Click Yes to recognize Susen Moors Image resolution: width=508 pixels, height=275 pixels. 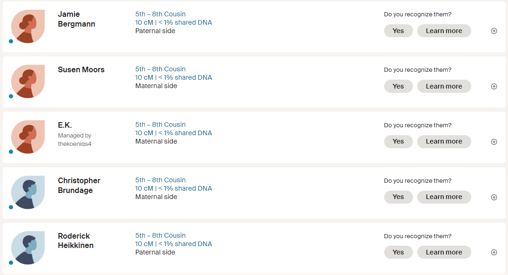(x=398, y=86)
